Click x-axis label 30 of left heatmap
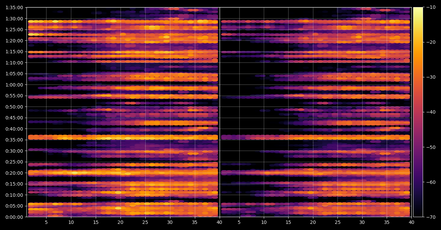The height and width of the screenshot is (230, 441). click(170, 222)
